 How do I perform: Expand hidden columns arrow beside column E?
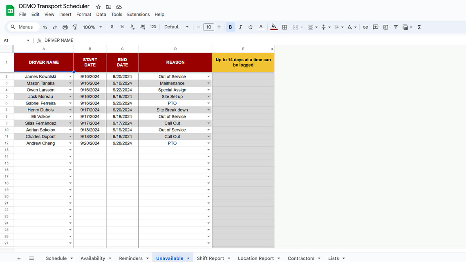pos(272,49)
